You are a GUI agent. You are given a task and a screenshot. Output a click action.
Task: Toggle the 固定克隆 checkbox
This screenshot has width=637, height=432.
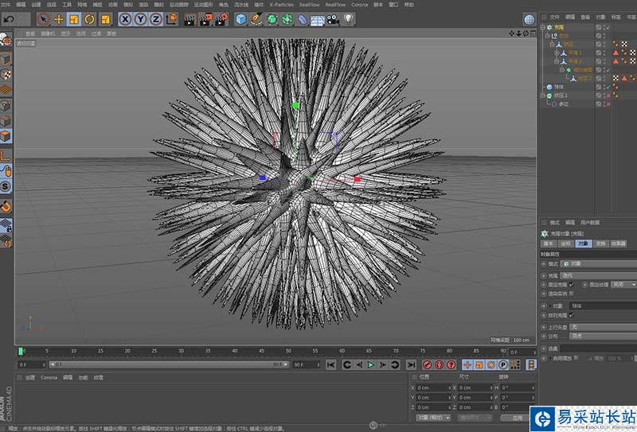click(x=571, y=283)
